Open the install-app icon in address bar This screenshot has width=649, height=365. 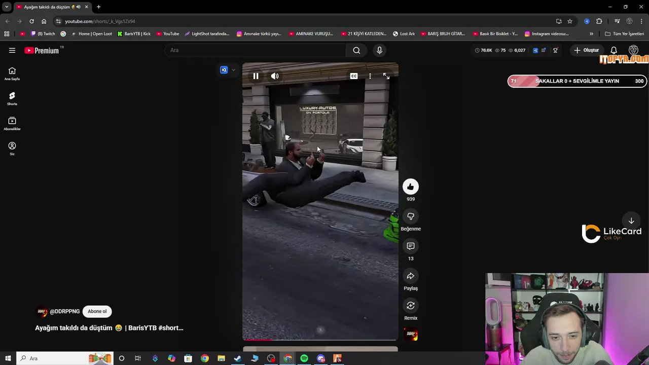[559, 21]
